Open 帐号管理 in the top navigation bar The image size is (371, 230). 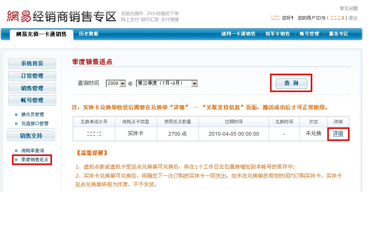pyautogui.click(x=309, y=34)
